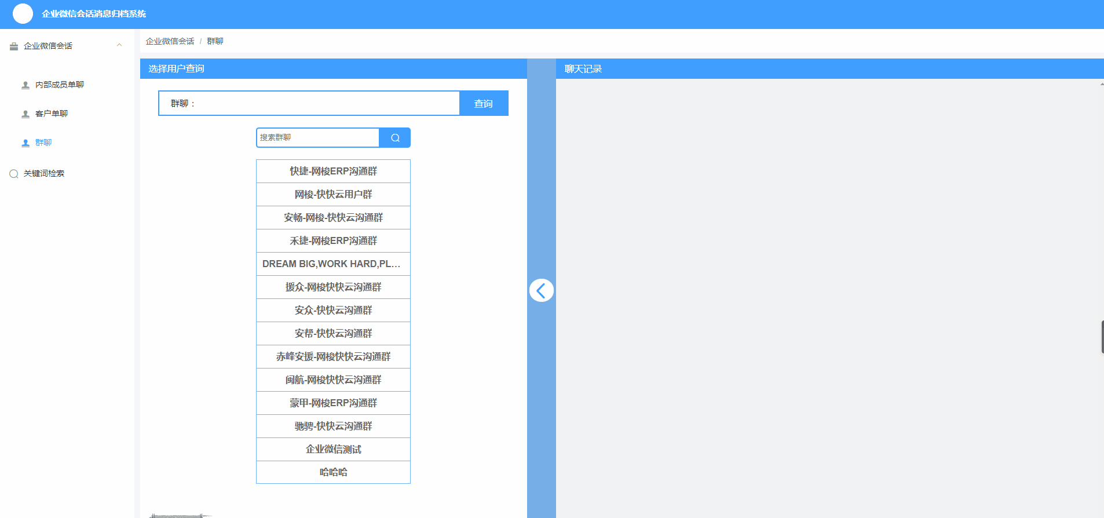This screenshot has width=1104, height=518.
Task: Open 关键词检索 menu item
Action: click(44, 173)
